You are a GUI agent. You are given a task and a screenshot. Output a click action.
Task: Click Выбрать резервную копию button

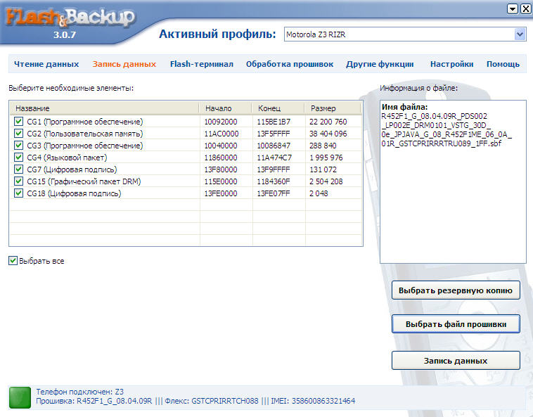coord(456,290)
